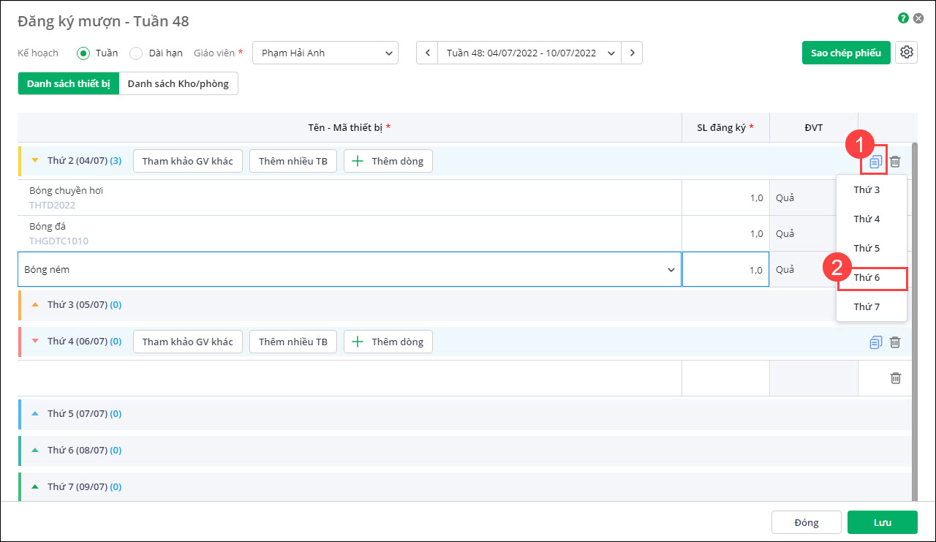Click Tham khảo GV khác in Thứ 4 row

188,342
